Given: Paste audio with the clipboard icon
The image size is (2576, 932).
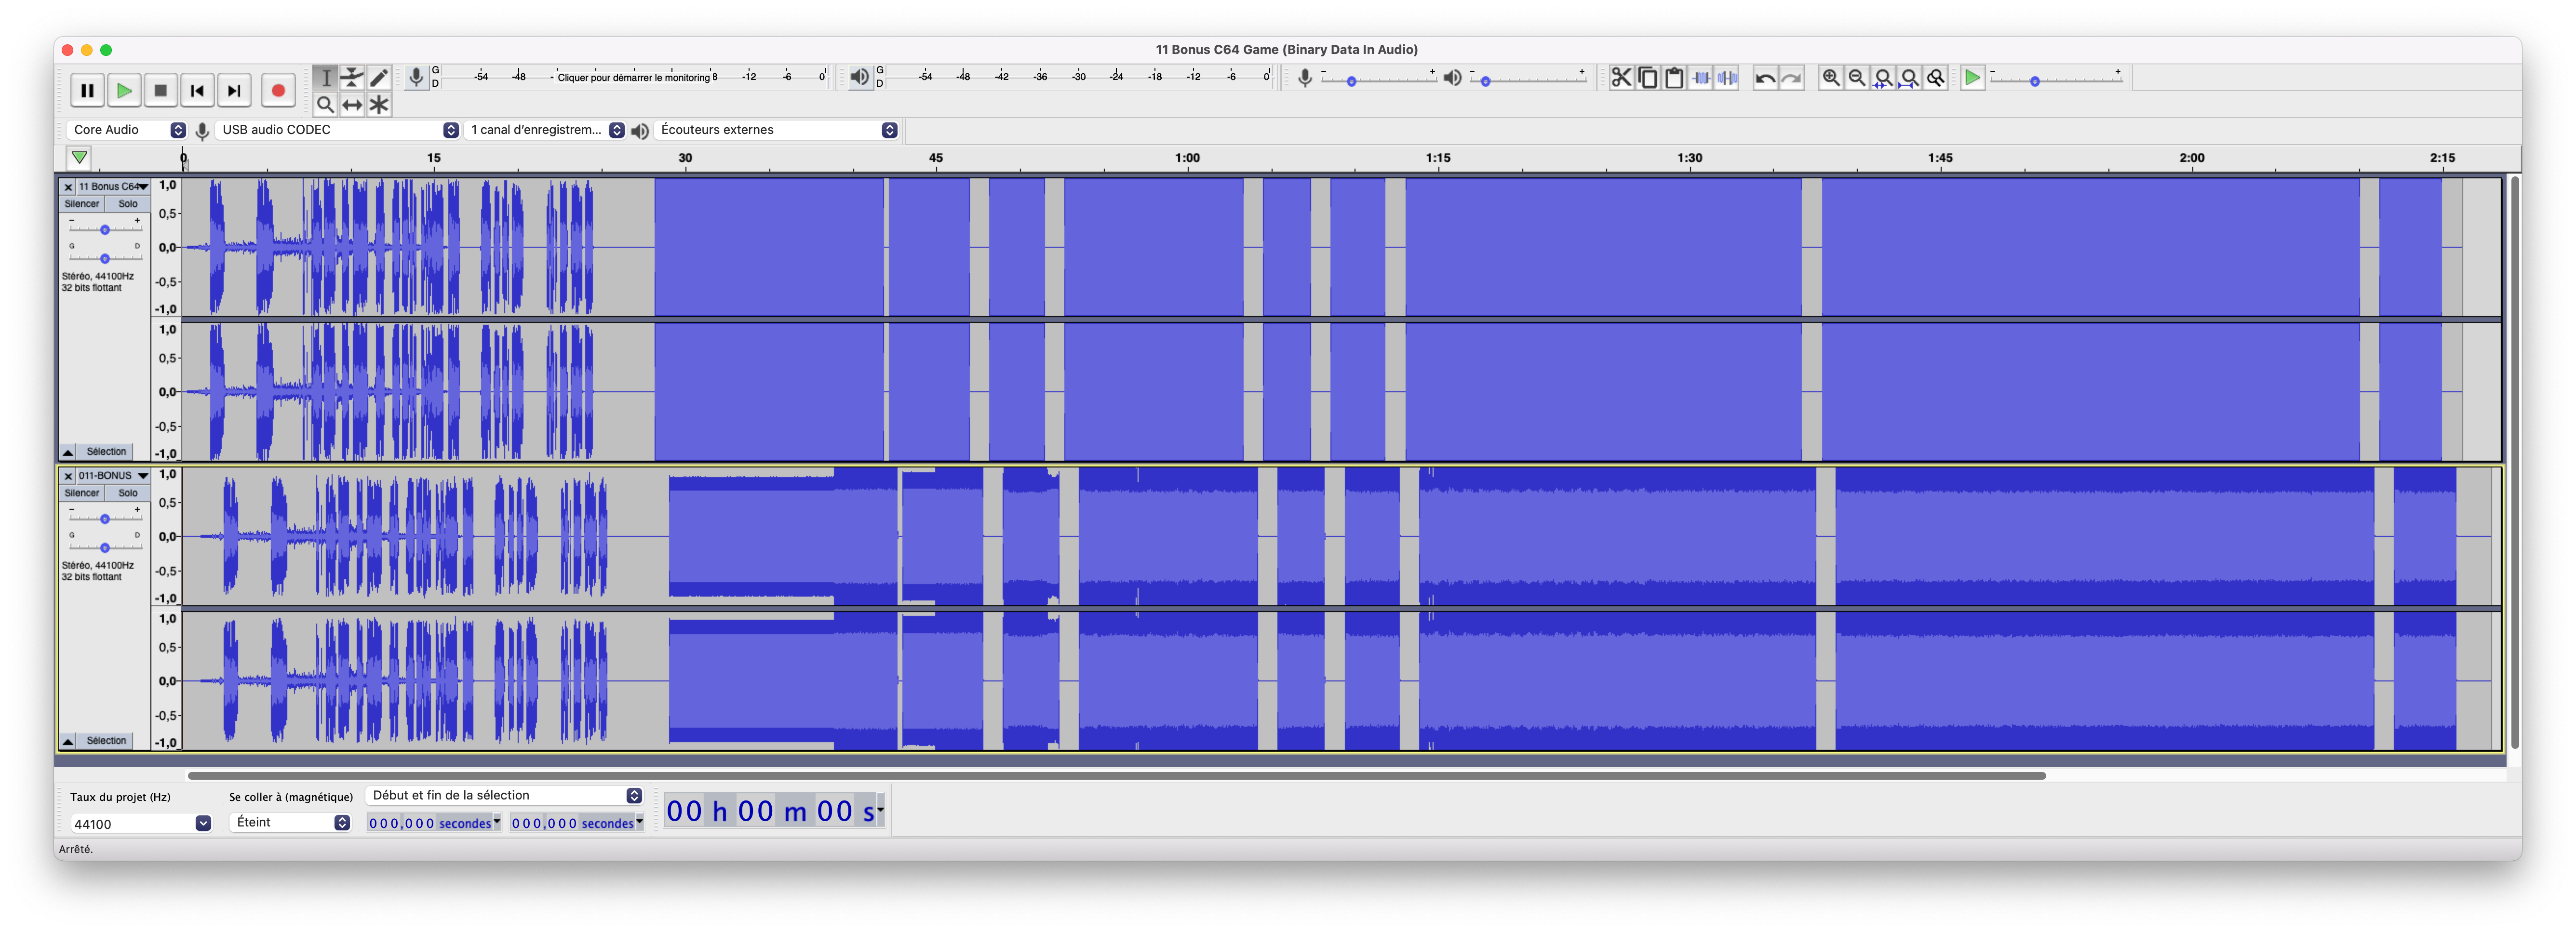Looking at the screenshot, I should (x=1674, y=78).
